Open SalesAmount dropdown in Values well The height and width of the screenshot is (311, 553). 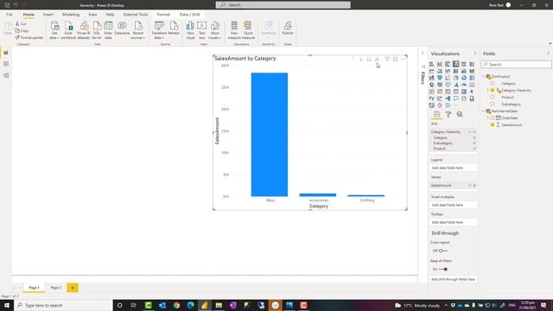(x=469, y=186)
